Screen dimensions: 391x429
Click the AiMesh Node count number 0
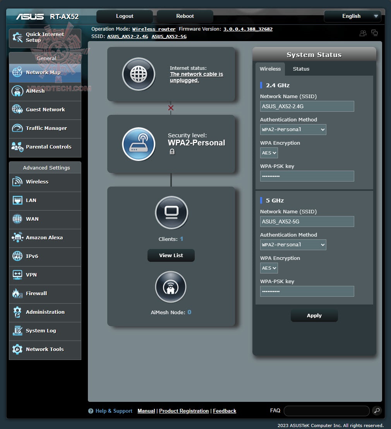pyautogui.click(x=189, y=312)
